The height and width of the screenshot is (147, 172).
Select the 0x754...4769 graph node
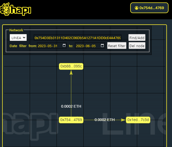(71, 120)
